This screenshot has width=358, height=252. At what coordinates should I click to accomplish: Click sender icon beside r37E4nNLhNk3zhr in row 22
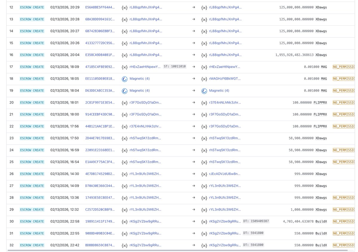(x=125, y=126)
